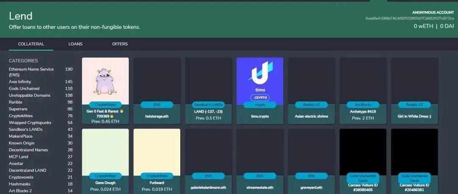The image size is (458, 194).
Task: Click Prev. 0.024 ETH on Gene Dough
Action: click(106, 189)
